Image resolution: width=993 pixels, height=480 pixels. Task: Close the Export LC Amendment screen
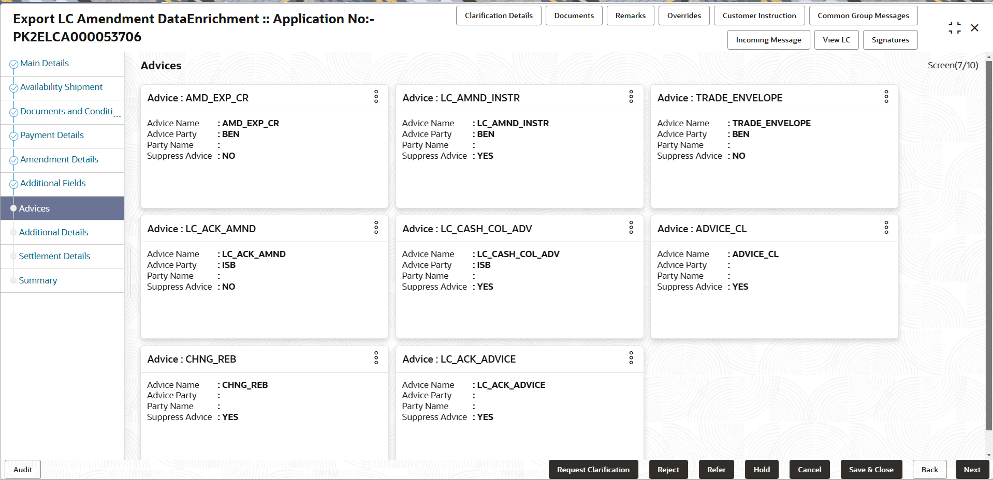975,28
